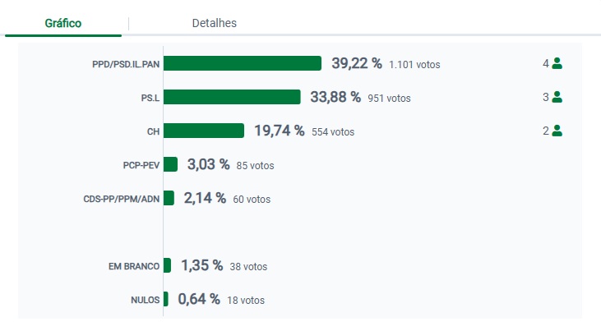Viewport: 601px width, 331px height.
Task: Click the EM BRANCO green bar
Action: [167, 265]
